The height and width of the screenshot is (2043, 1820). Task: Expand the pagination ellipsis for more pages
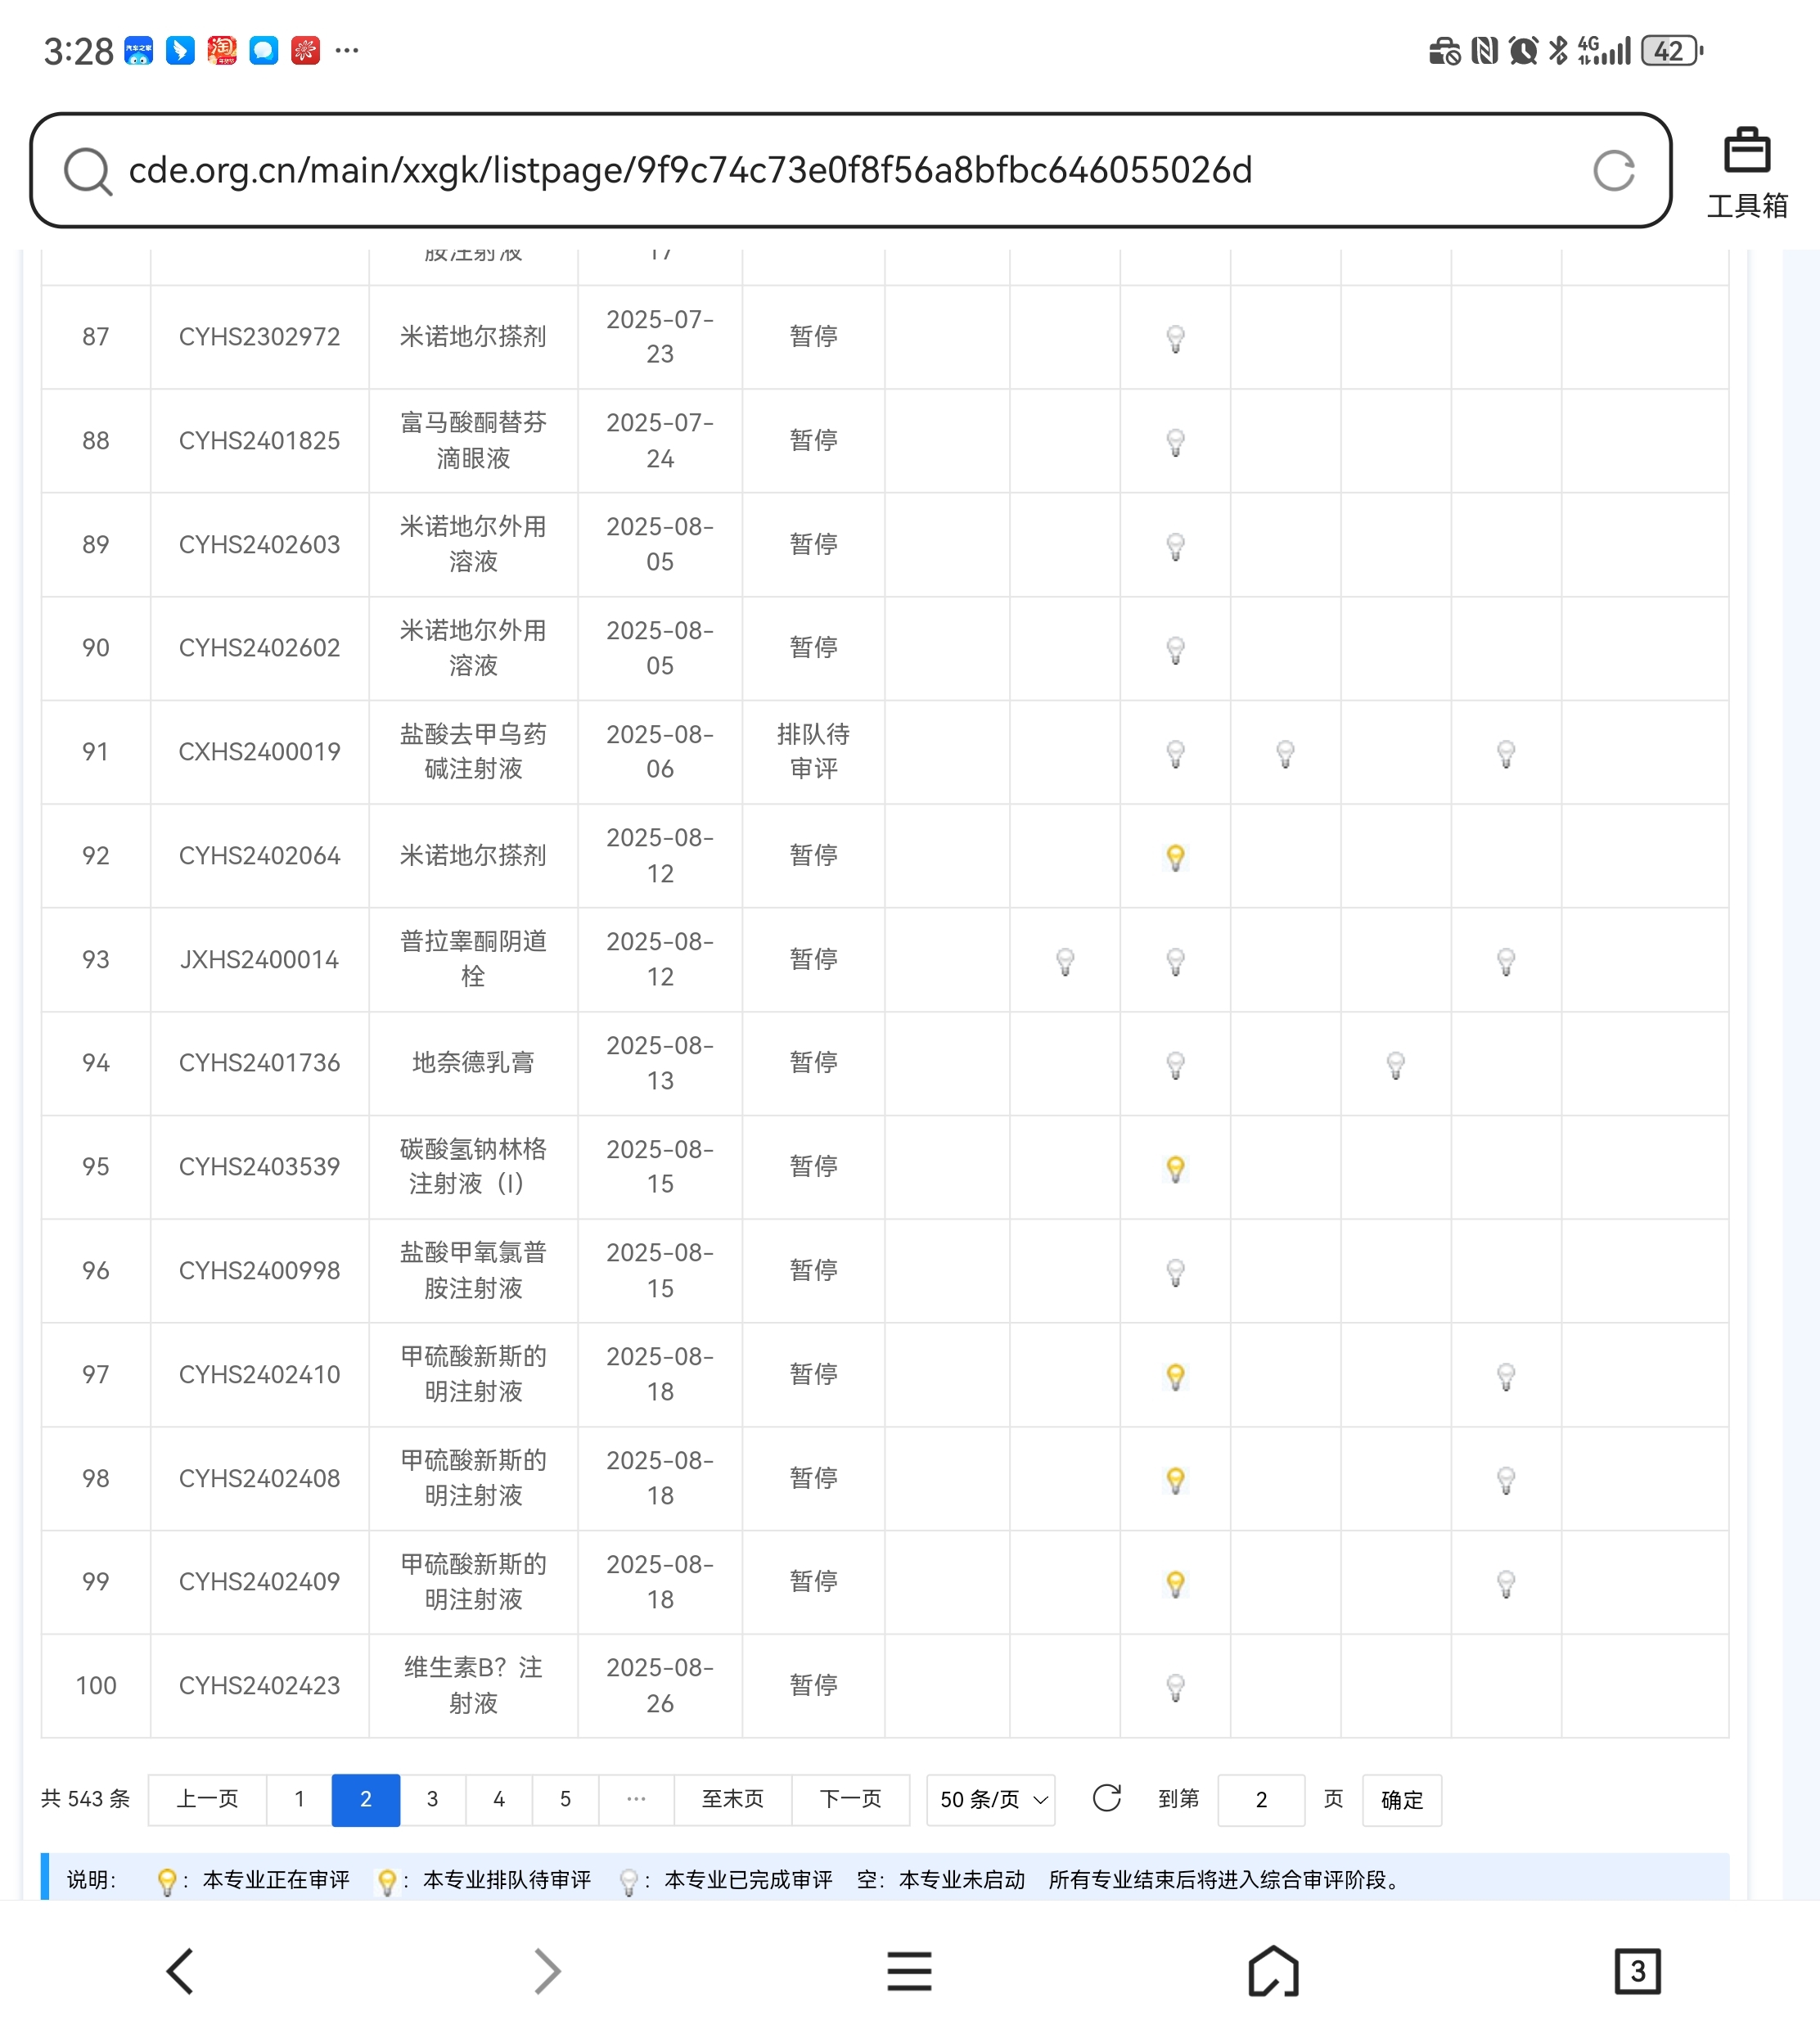pos(636,1800)
